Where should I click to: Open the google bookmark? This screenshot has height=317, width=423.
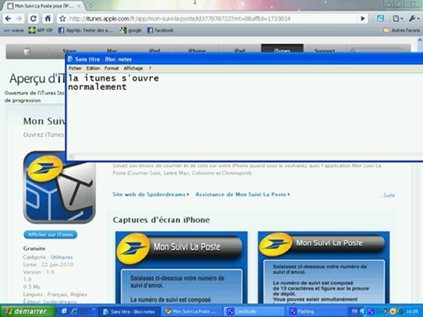(131, 30)
